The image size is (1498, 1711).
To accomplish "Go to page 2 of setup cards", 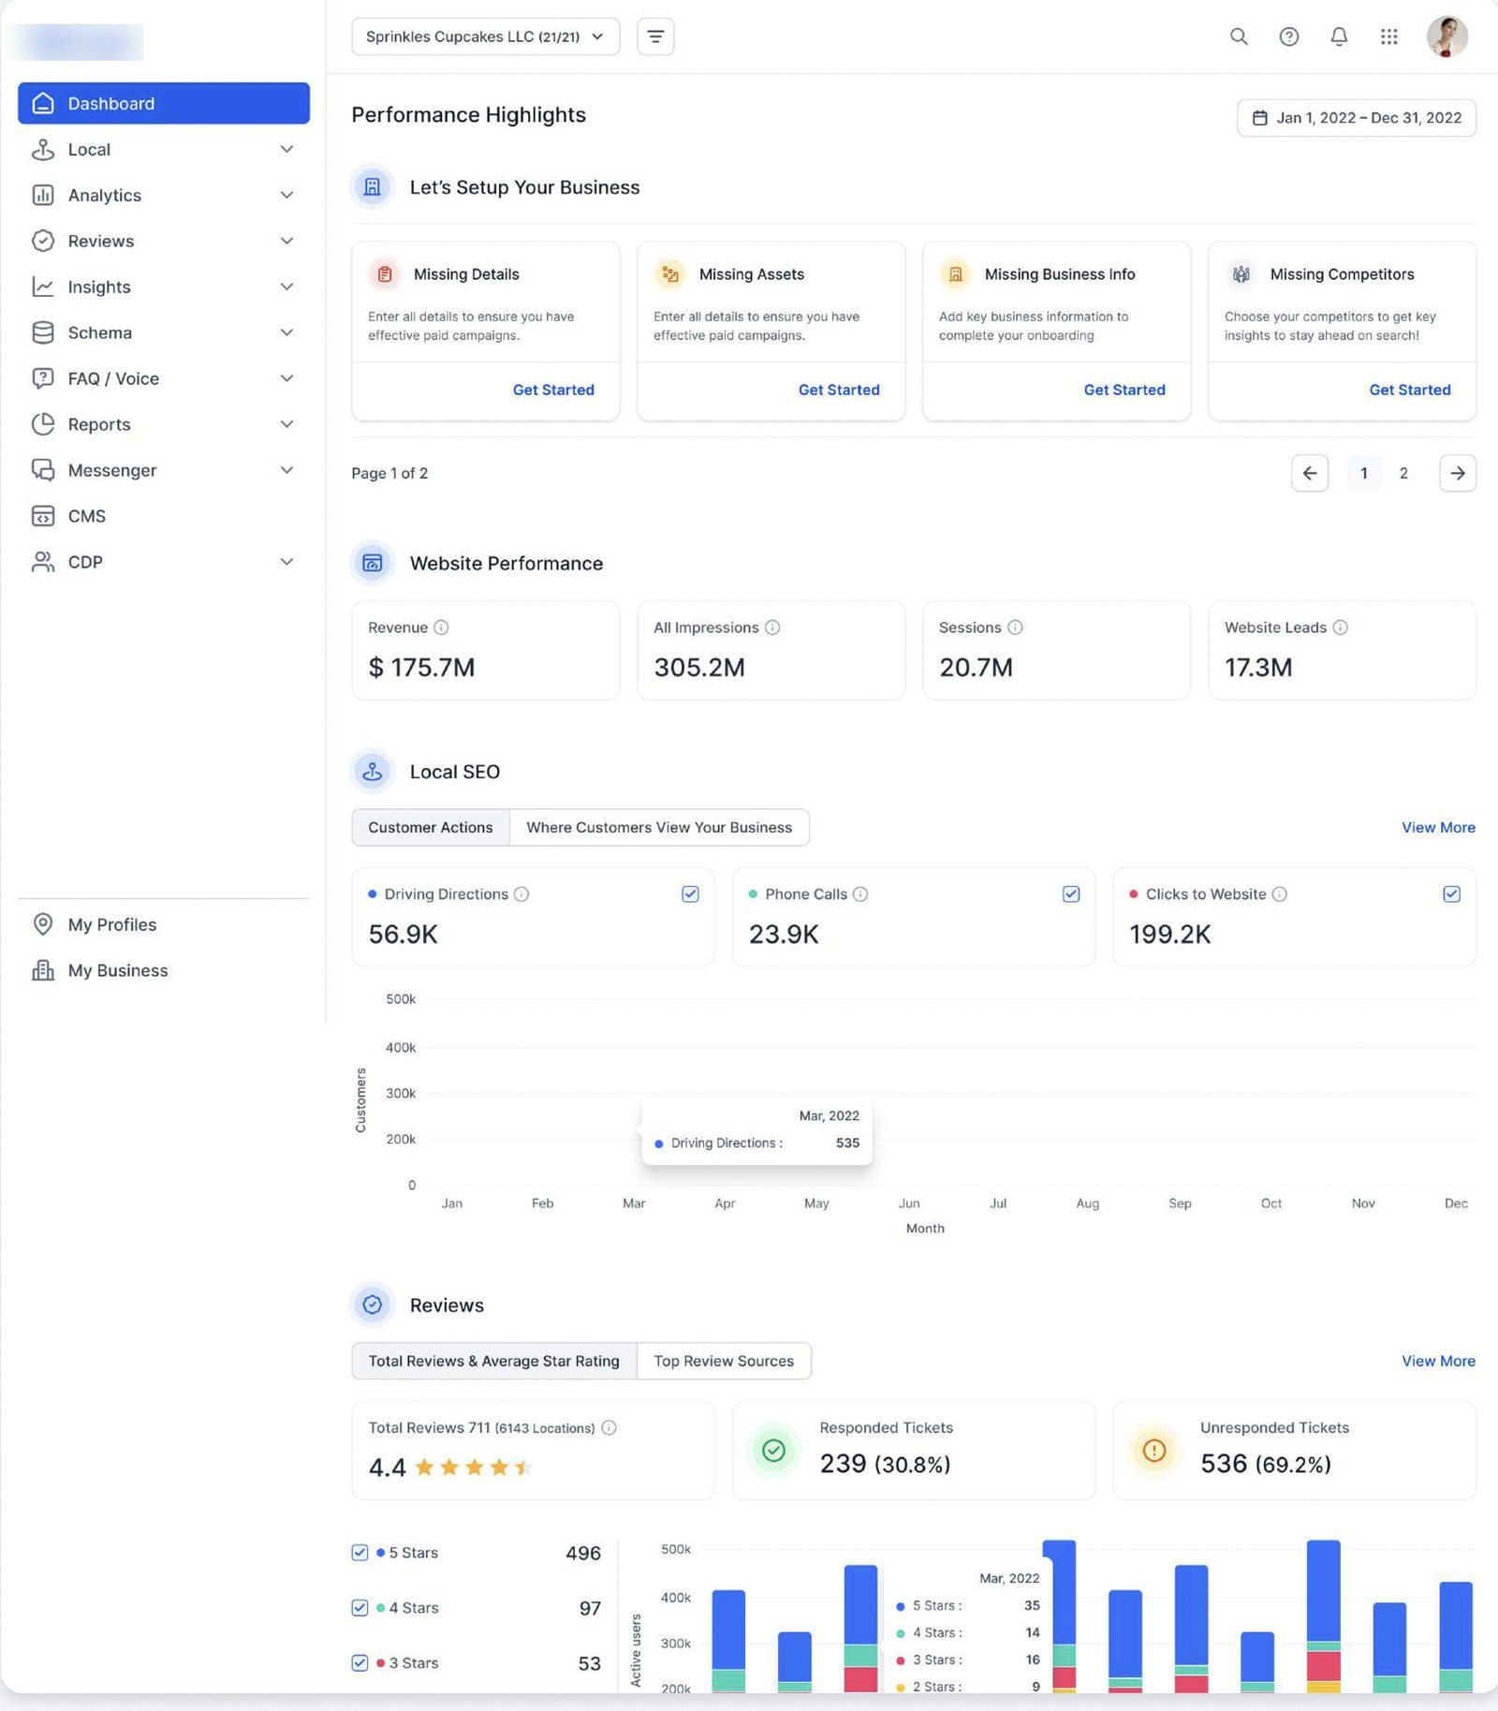I will pos(1403,473).
